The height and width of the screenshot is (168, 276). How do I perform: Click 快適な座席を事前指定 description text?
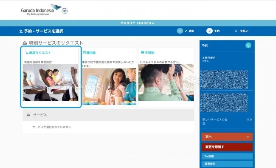38,62
